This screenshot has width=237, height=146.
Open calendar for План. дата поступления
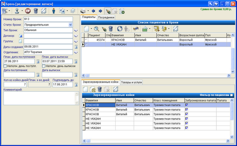tap(38, 62)
